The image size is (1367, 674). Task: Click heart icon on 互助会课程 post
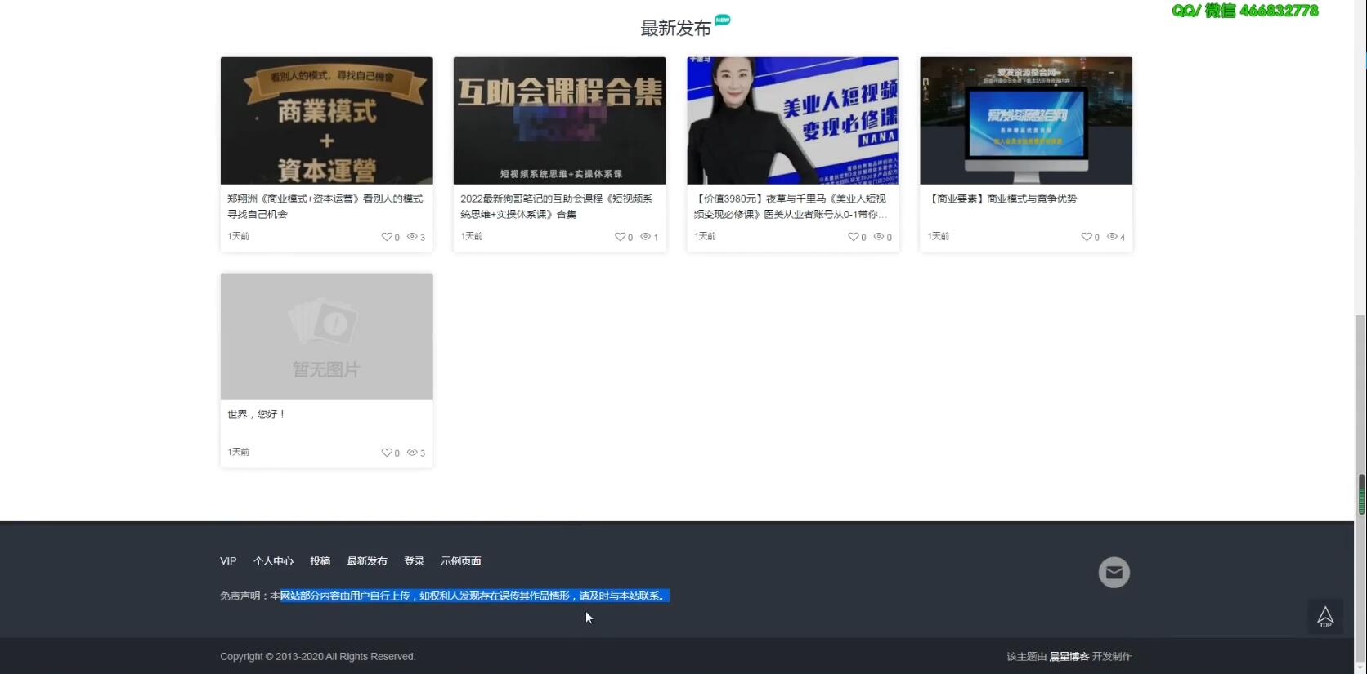[x=620, y=237]
